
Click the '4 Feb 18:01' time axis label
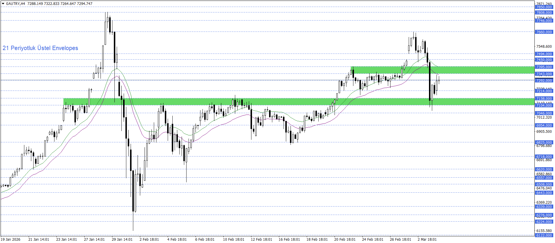pos(177,239)
